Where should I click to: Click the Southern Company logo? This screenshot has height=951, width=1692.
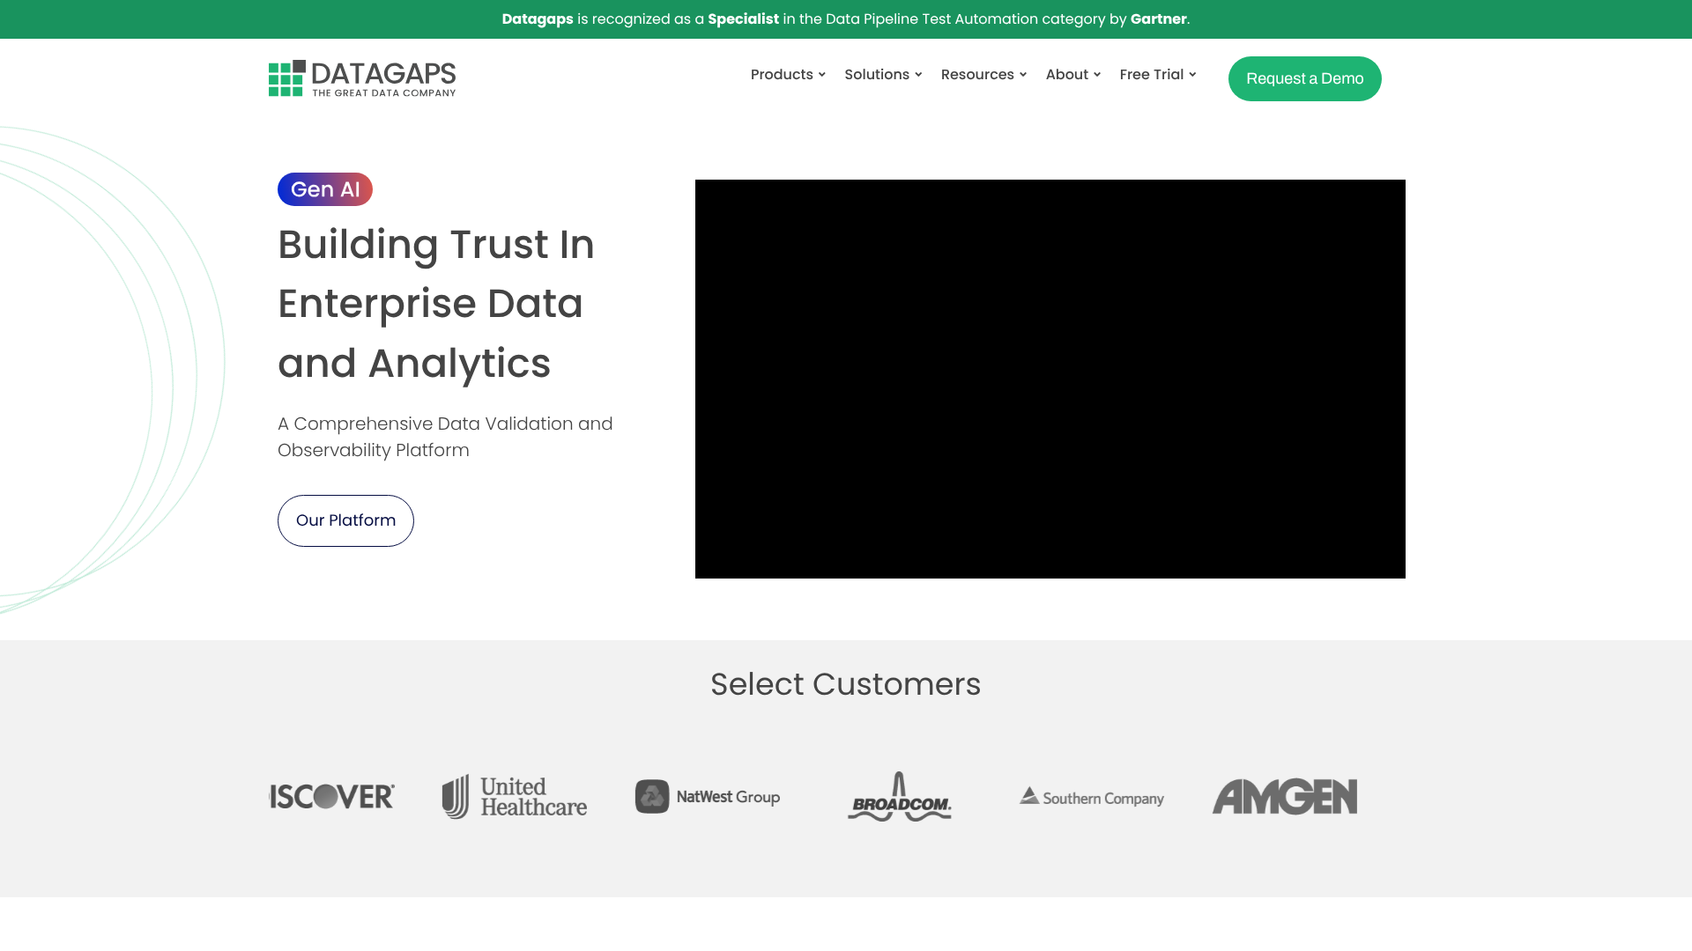(1091, 796)
